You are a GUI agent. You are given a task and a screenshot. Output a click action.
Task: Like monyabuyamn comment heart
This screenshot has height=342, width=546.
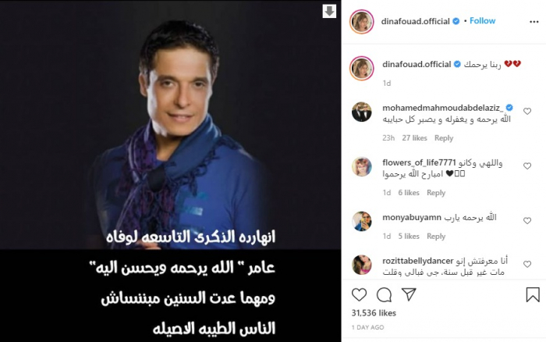pyautogui.click(x=527, y=221)
